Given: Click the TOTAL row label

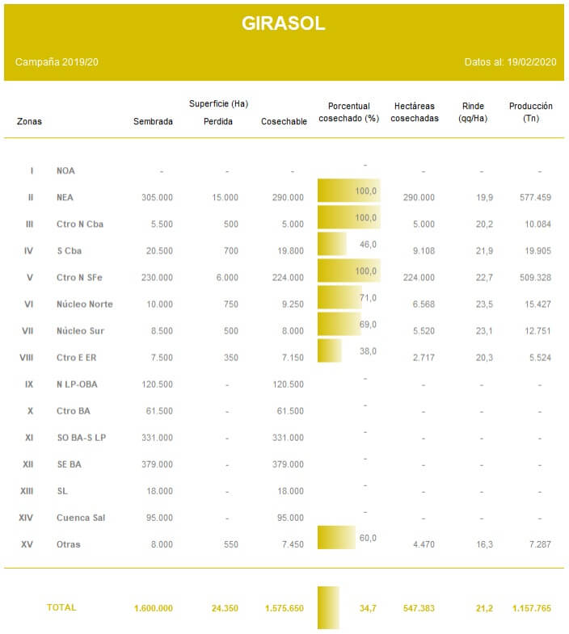Looking at the screenshot, I should tap(61, 607).
